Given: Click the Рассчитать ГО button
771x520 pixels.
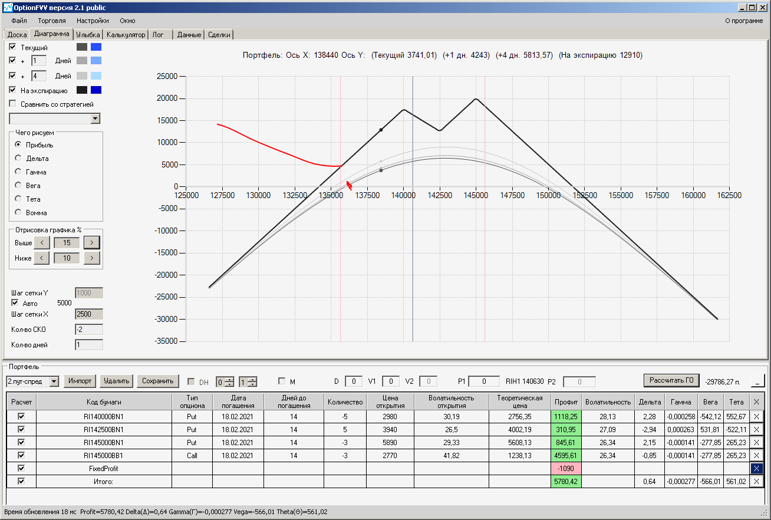Looking at the screenshot, I should tap(671, 380).
